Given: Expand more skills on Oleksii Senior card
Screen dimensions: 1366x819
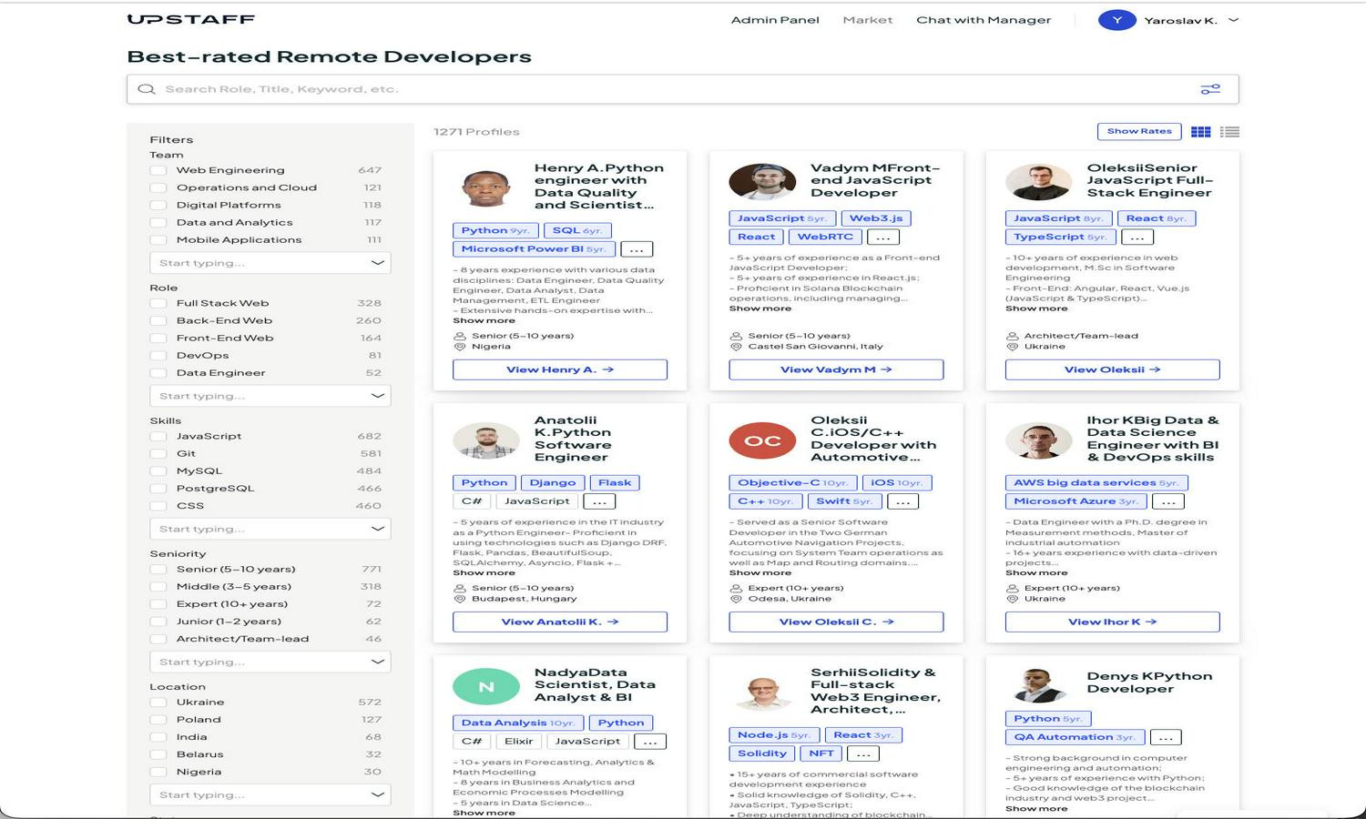Looking at the screenshot, I should click(1137, 237).
